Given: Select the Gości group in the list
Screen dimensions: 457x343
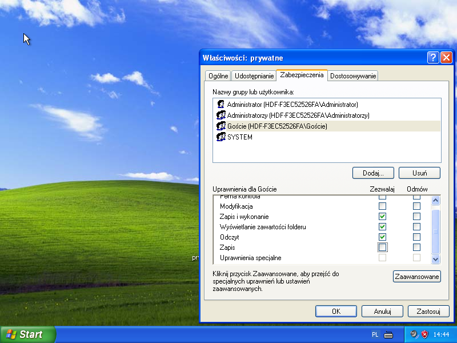Looking at the screenshot, I should 277,126.
